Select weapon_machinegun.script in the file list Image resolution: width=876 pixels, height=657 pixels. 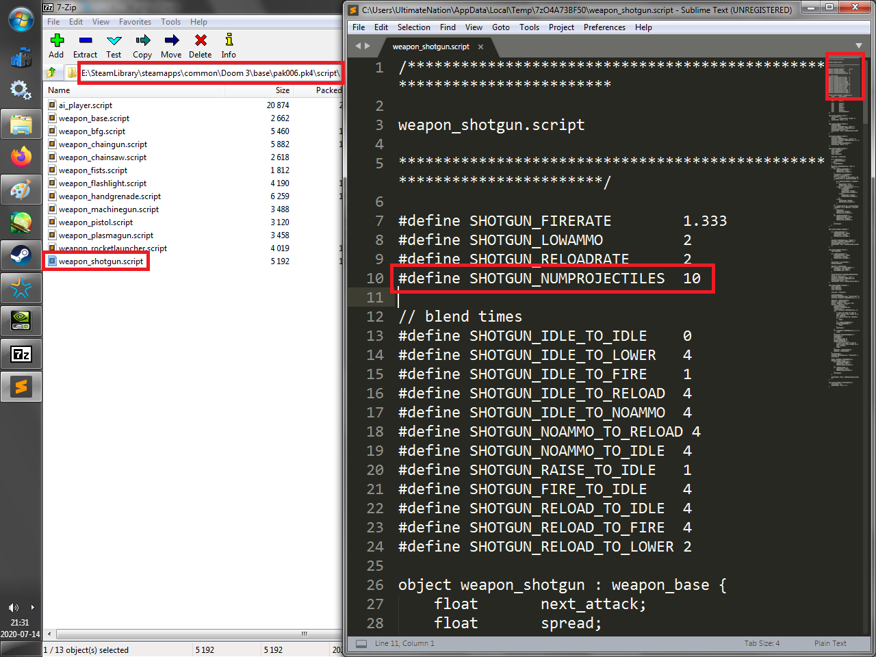coord(108,209)
